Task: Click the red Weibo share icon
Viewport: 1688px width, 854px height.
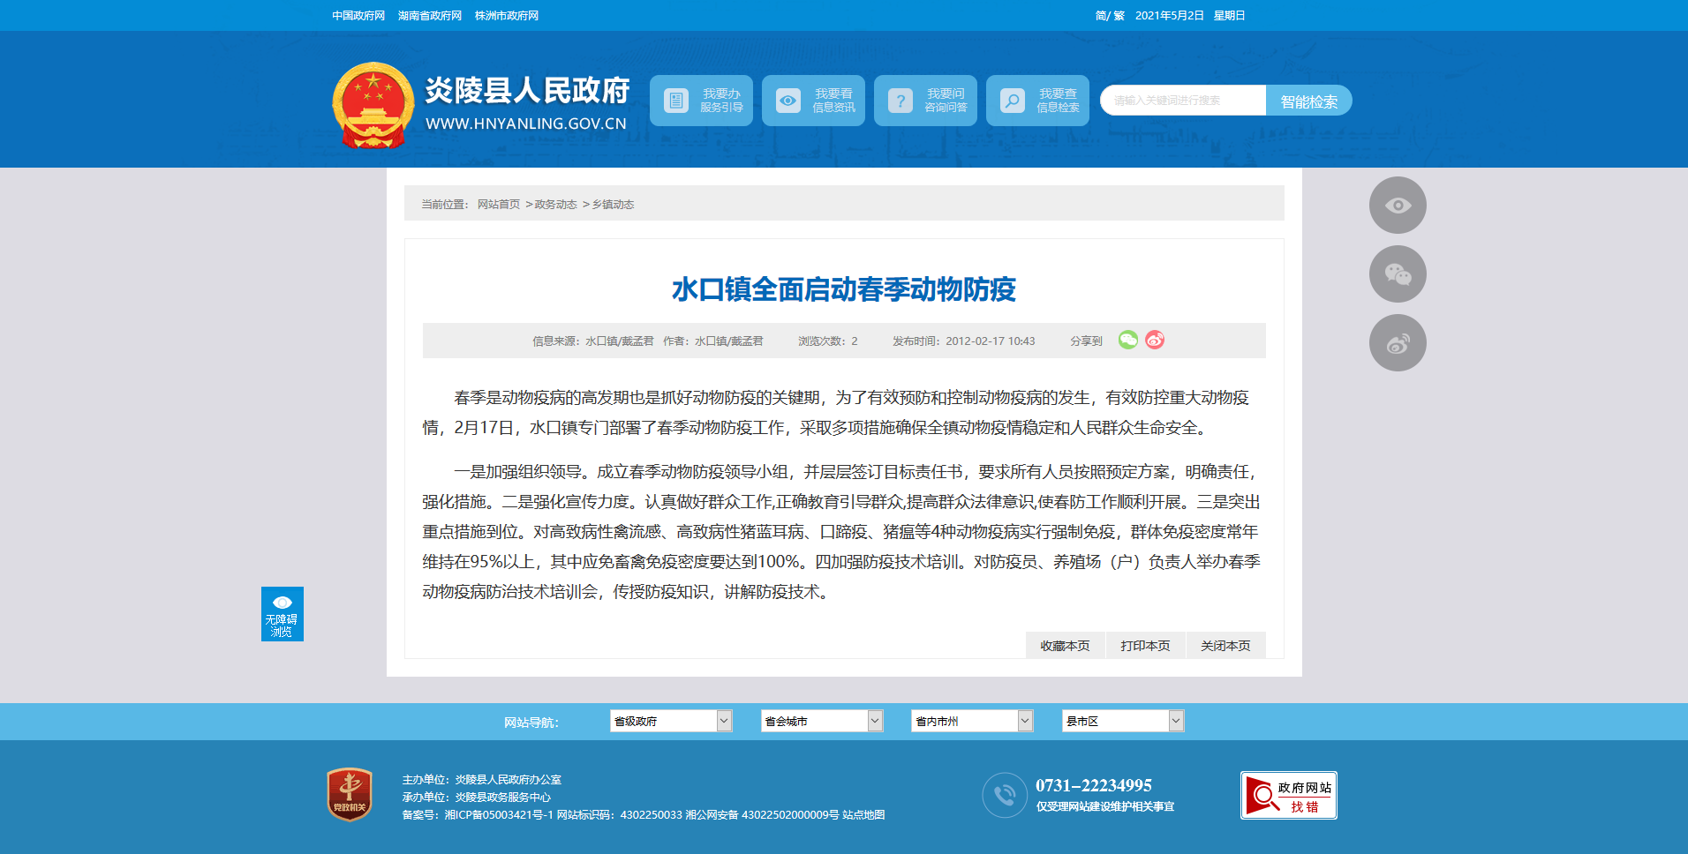Action: click(x=1155, y=341)
